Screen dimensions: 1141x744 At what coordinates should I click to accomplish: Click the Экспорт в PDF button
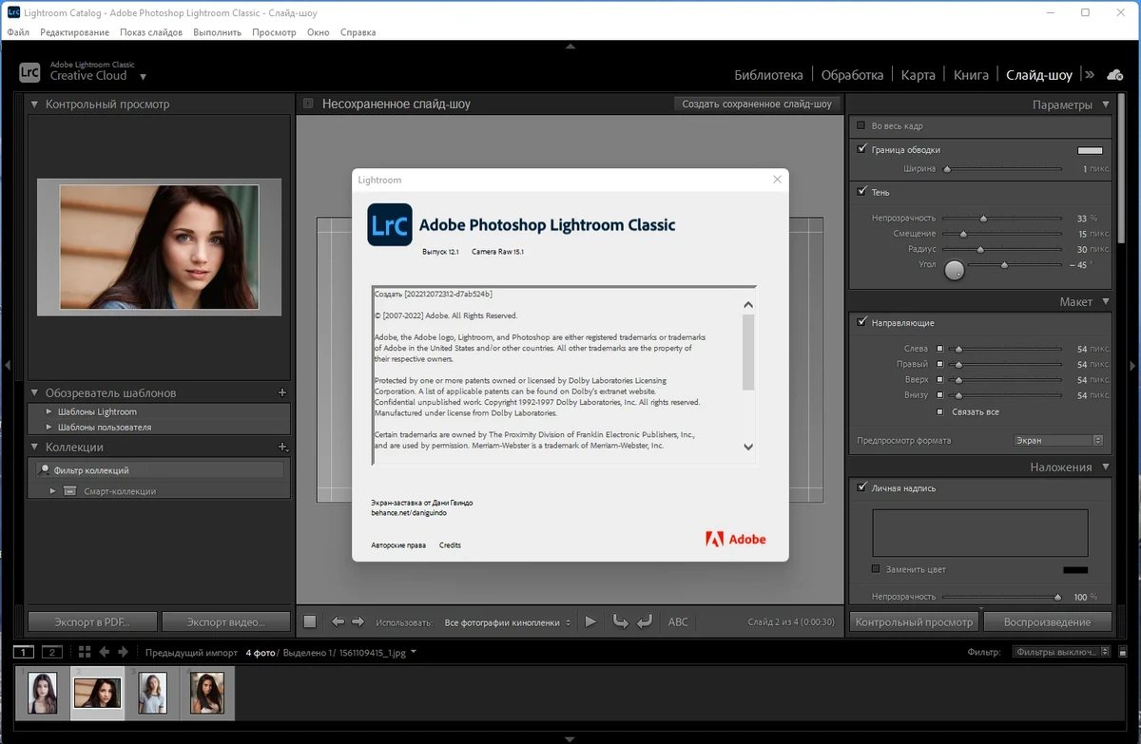click(92, 621)
